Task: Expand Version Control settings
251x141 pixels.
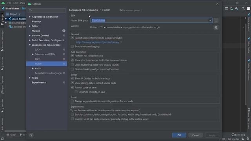Action: (x=30, y=36)
